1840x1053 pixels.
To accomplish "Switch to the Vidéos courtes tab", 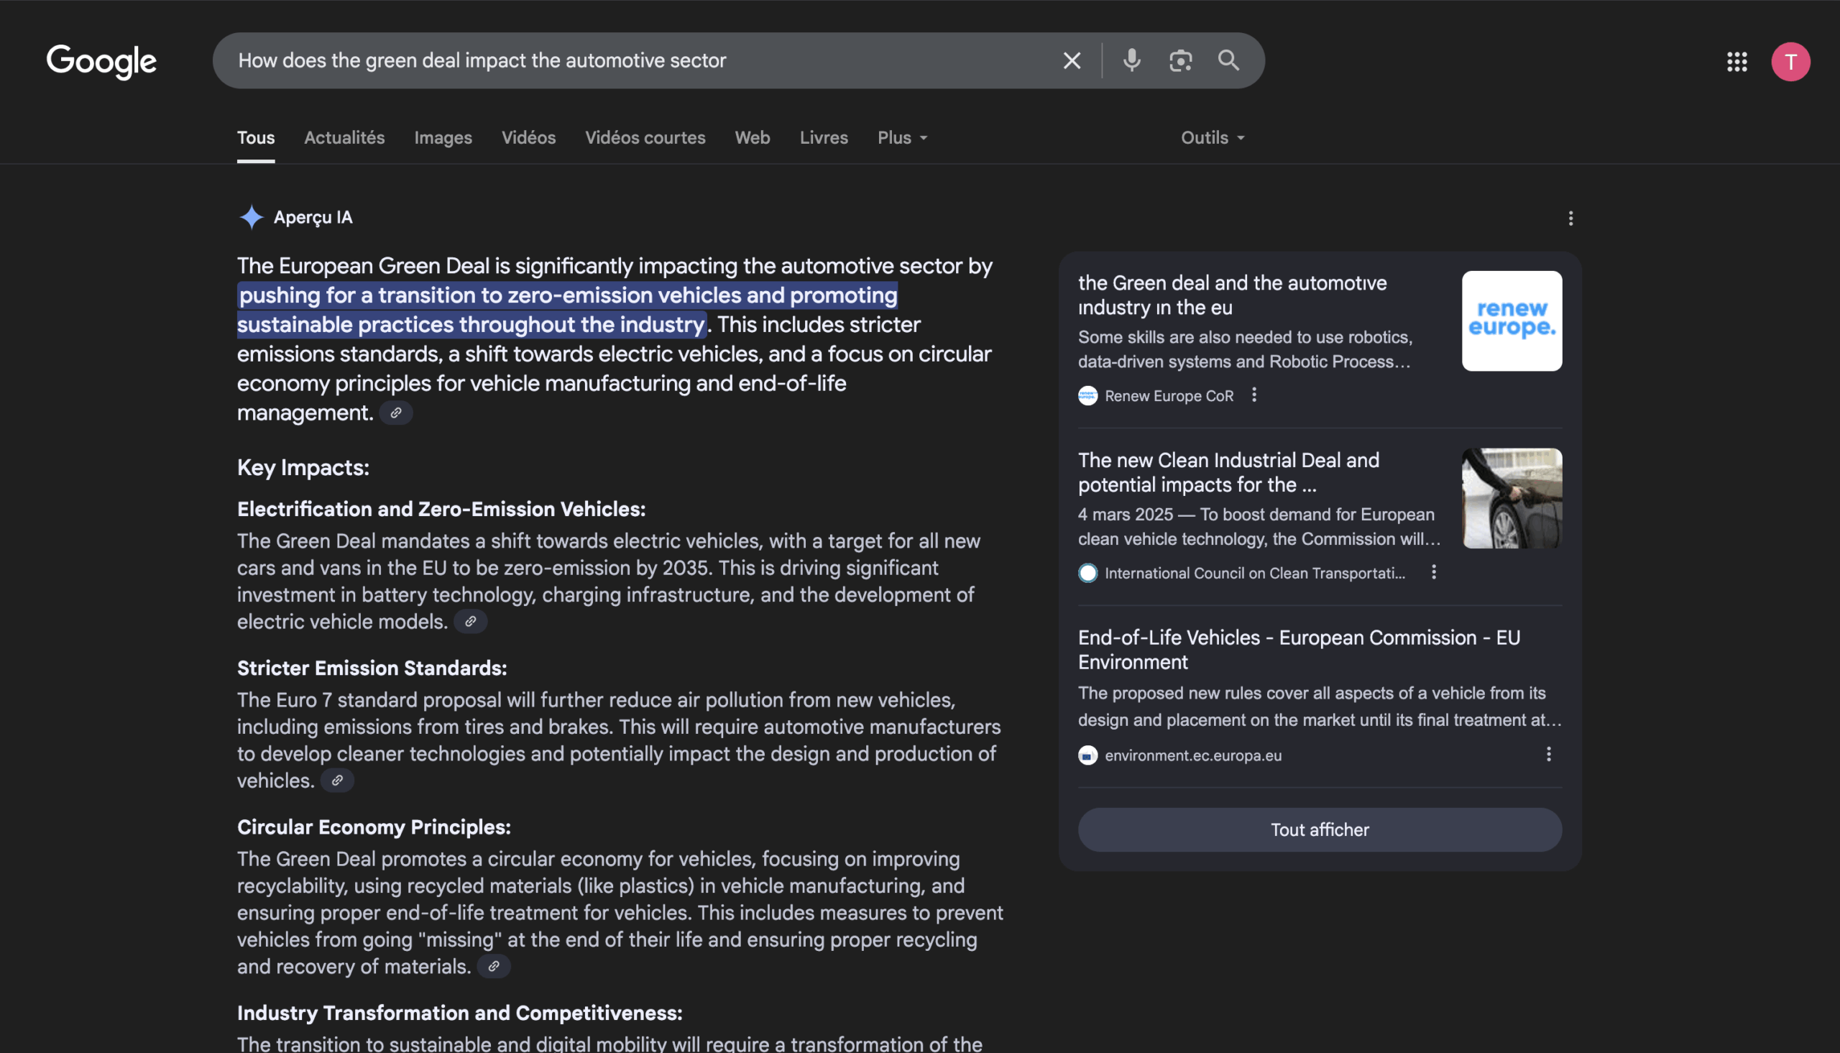I will [x=645, y=137].
